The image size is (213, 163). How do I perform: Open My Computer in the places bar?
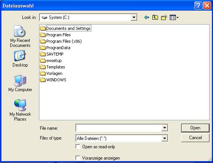coord(20,83)
